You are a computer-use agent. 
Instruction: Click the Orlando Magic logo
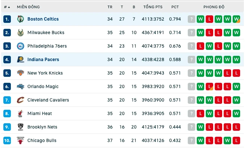point(21,87)
